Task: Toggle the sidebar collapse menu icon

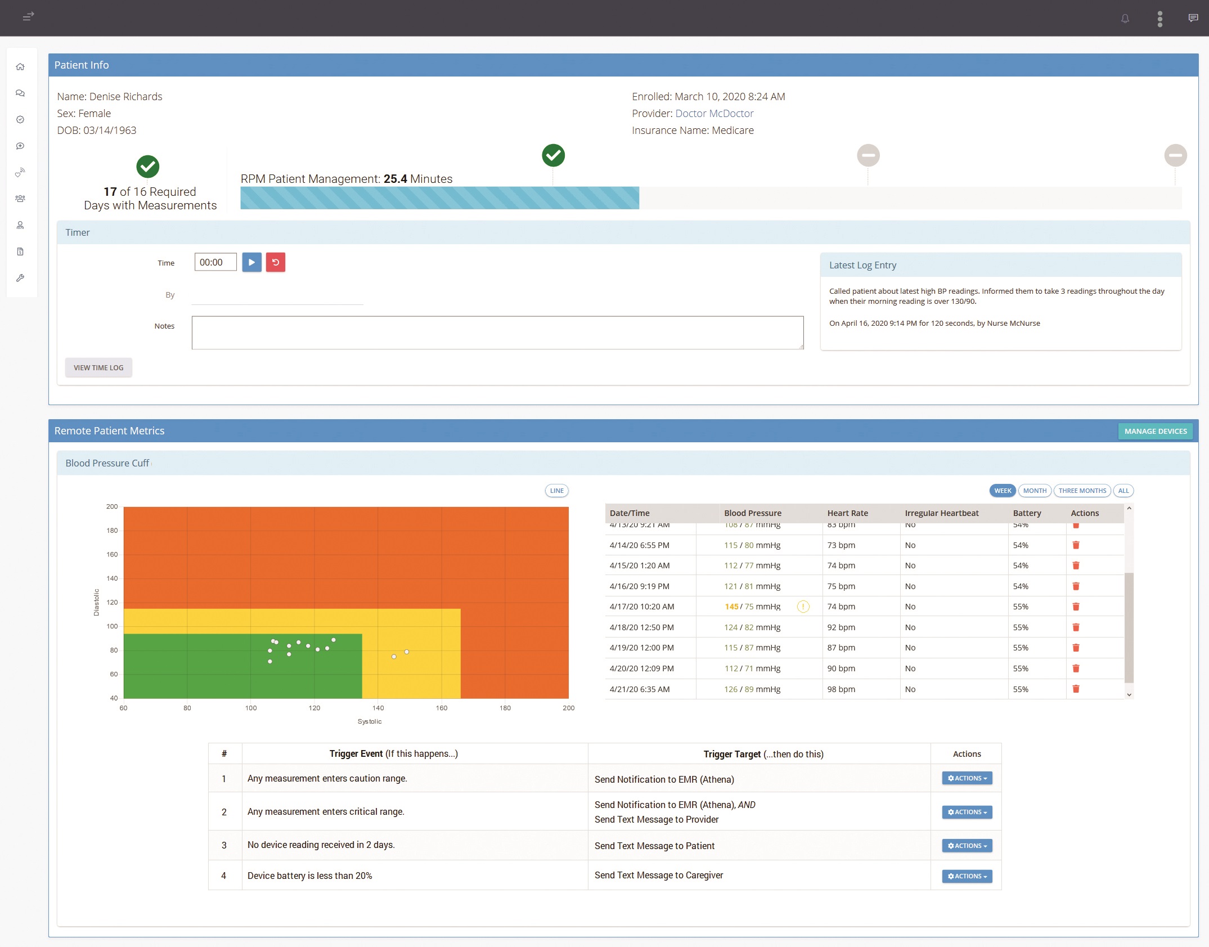Action: (x=28, y=16)
